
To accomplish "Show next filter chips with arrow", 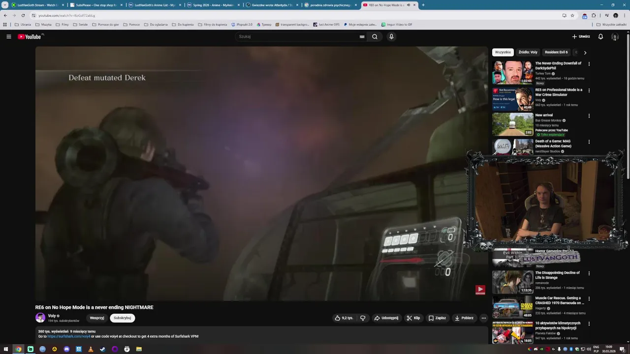I will [585, 52].
